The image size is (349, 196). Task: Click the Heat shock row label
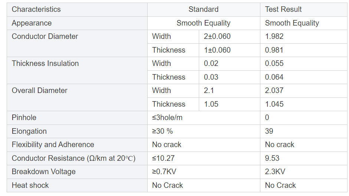pos(30,185)
